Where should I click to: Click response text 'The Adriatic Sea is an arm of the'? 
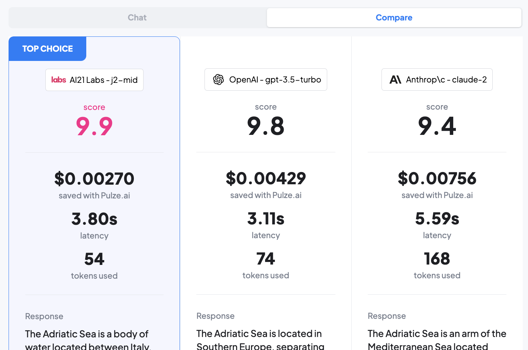tap(437, 334)
